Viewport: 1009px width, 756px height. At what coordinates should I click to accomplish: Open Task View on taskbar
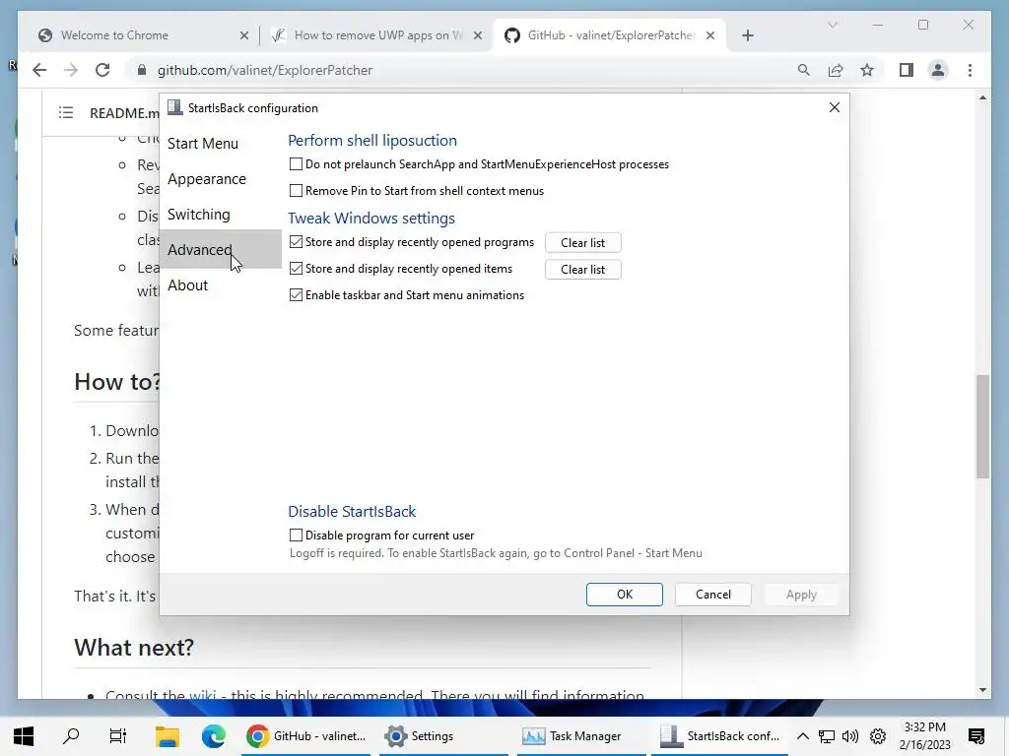(118, 736)
